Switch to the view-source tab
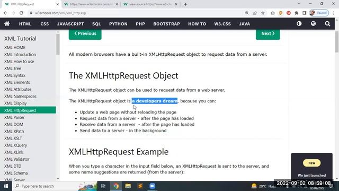Viewport: 339px width, 191px height. click(150, 4)
